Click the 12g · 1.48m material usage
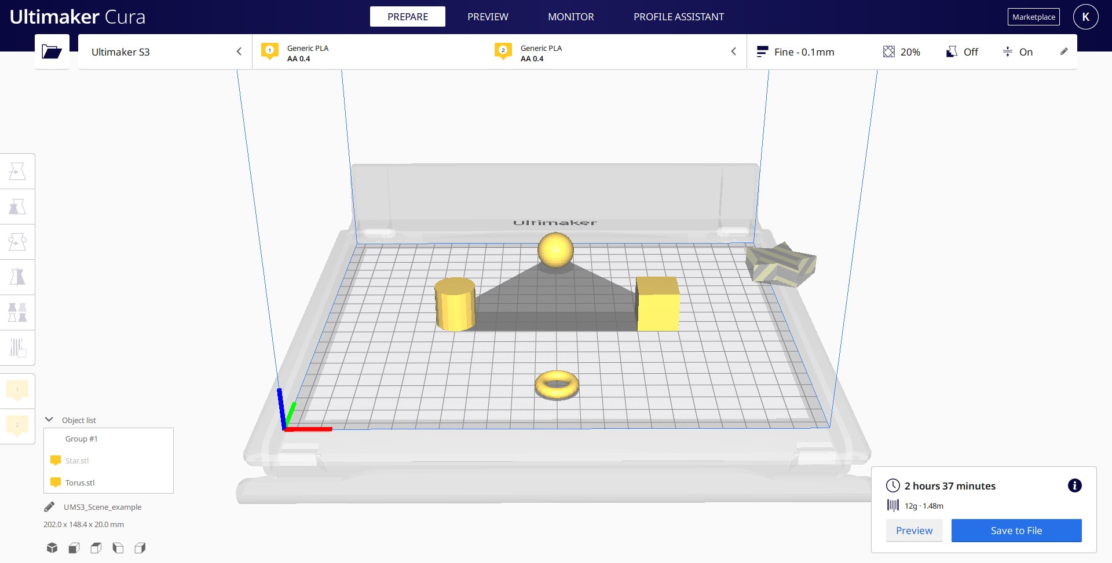Viewport: 1112px width, 563px height. click(x=924, y=506)
